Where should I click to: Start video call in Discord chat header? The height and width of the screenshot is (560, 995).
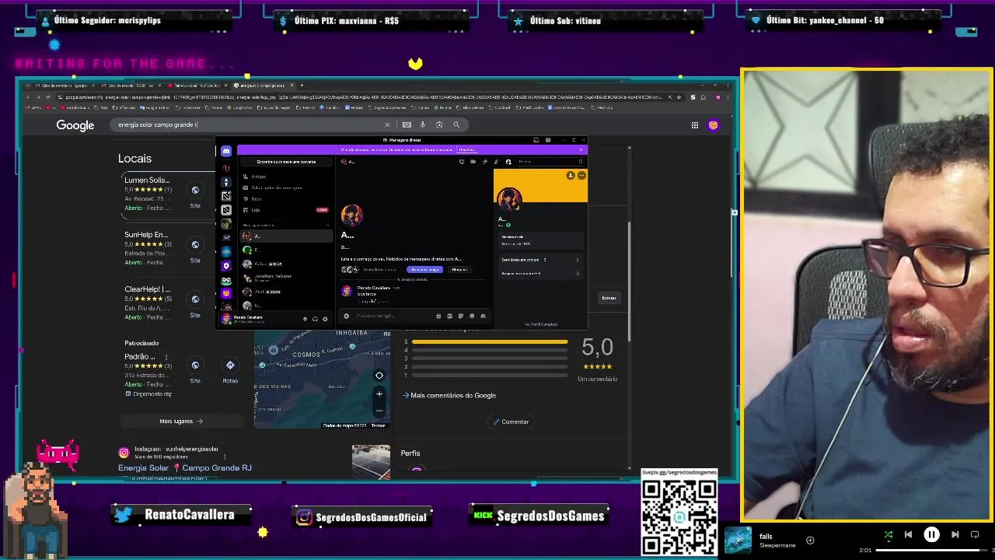pos(473,162)
